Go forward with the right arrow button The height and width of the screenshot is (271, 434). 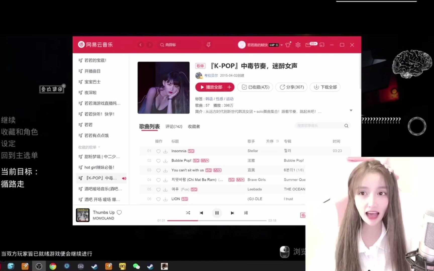pyautogui.click(x=150, y=45)
